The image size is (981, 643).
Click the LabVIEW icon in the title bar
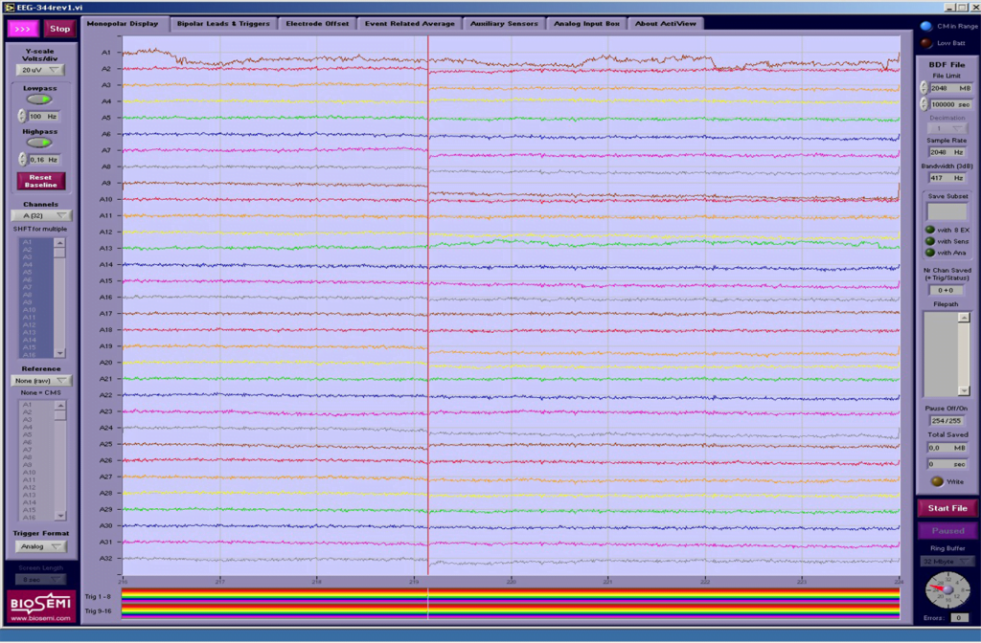[9, 7]
